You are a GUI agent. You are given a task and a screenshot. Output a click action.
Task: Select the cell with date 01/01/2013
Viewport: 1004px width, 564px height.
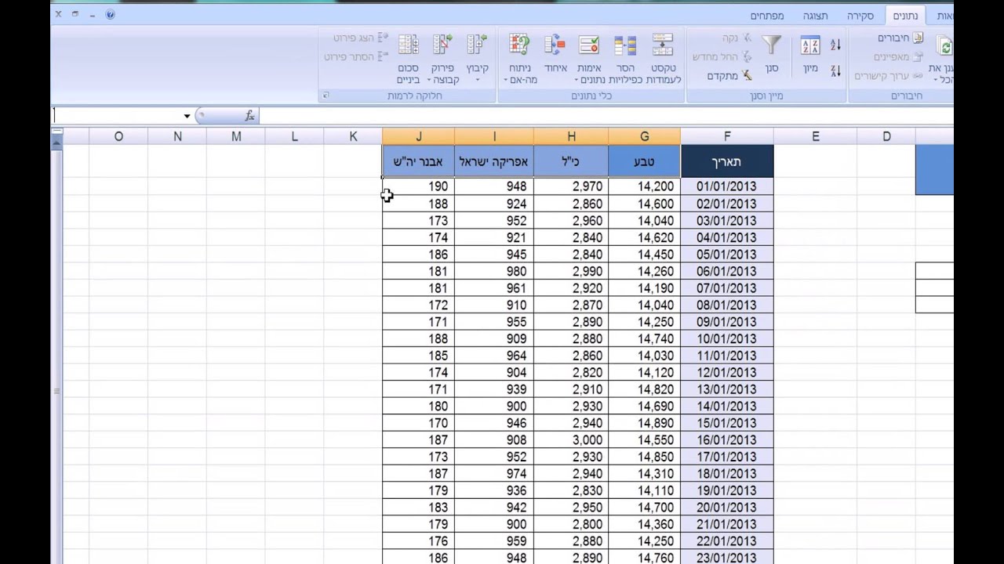coord(727,186)
